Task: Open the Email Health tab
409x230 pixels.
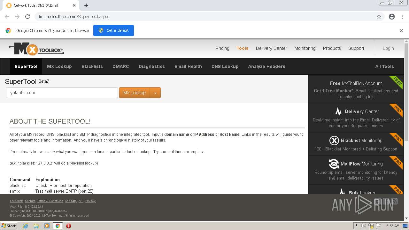Action: point(188,66)
